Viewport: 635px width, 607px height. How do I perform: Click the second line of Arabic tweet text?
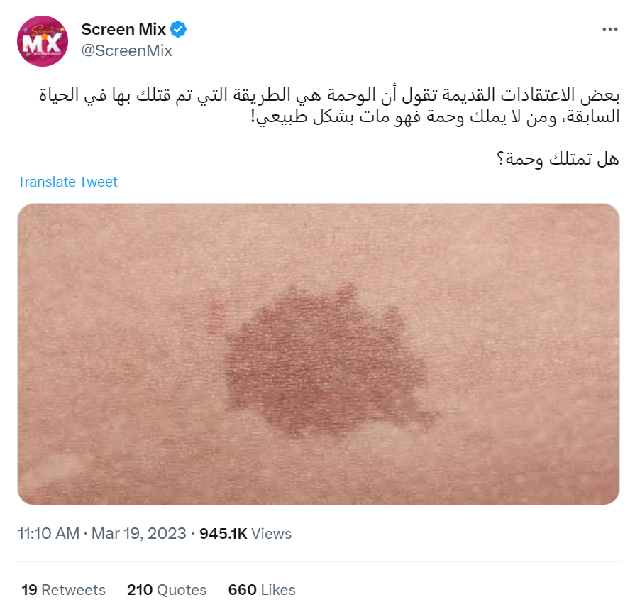click(436, 117)
